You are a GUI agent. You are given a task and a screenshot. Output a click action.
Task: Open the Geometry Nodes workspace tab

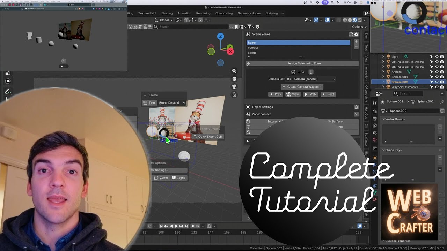249,13
